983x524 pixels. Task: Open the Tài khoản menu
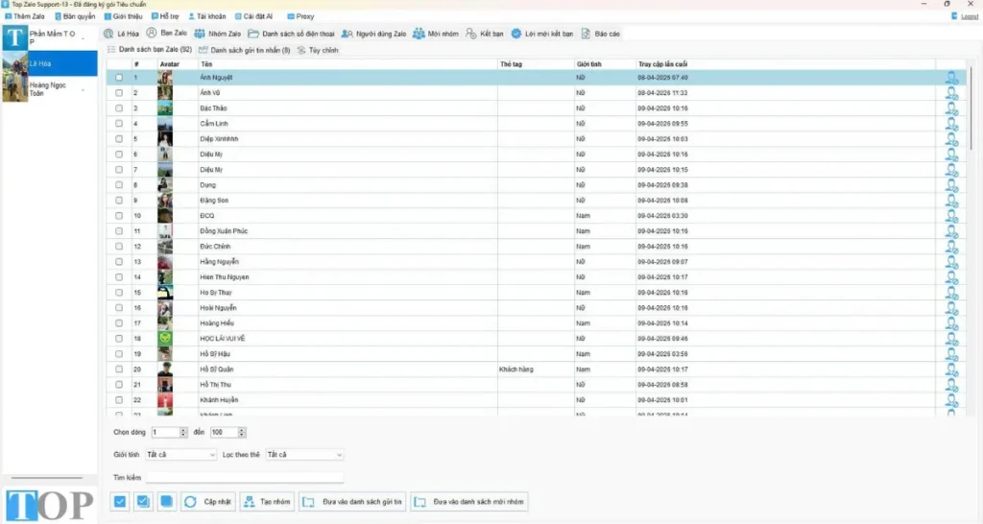tap(207, 16)
